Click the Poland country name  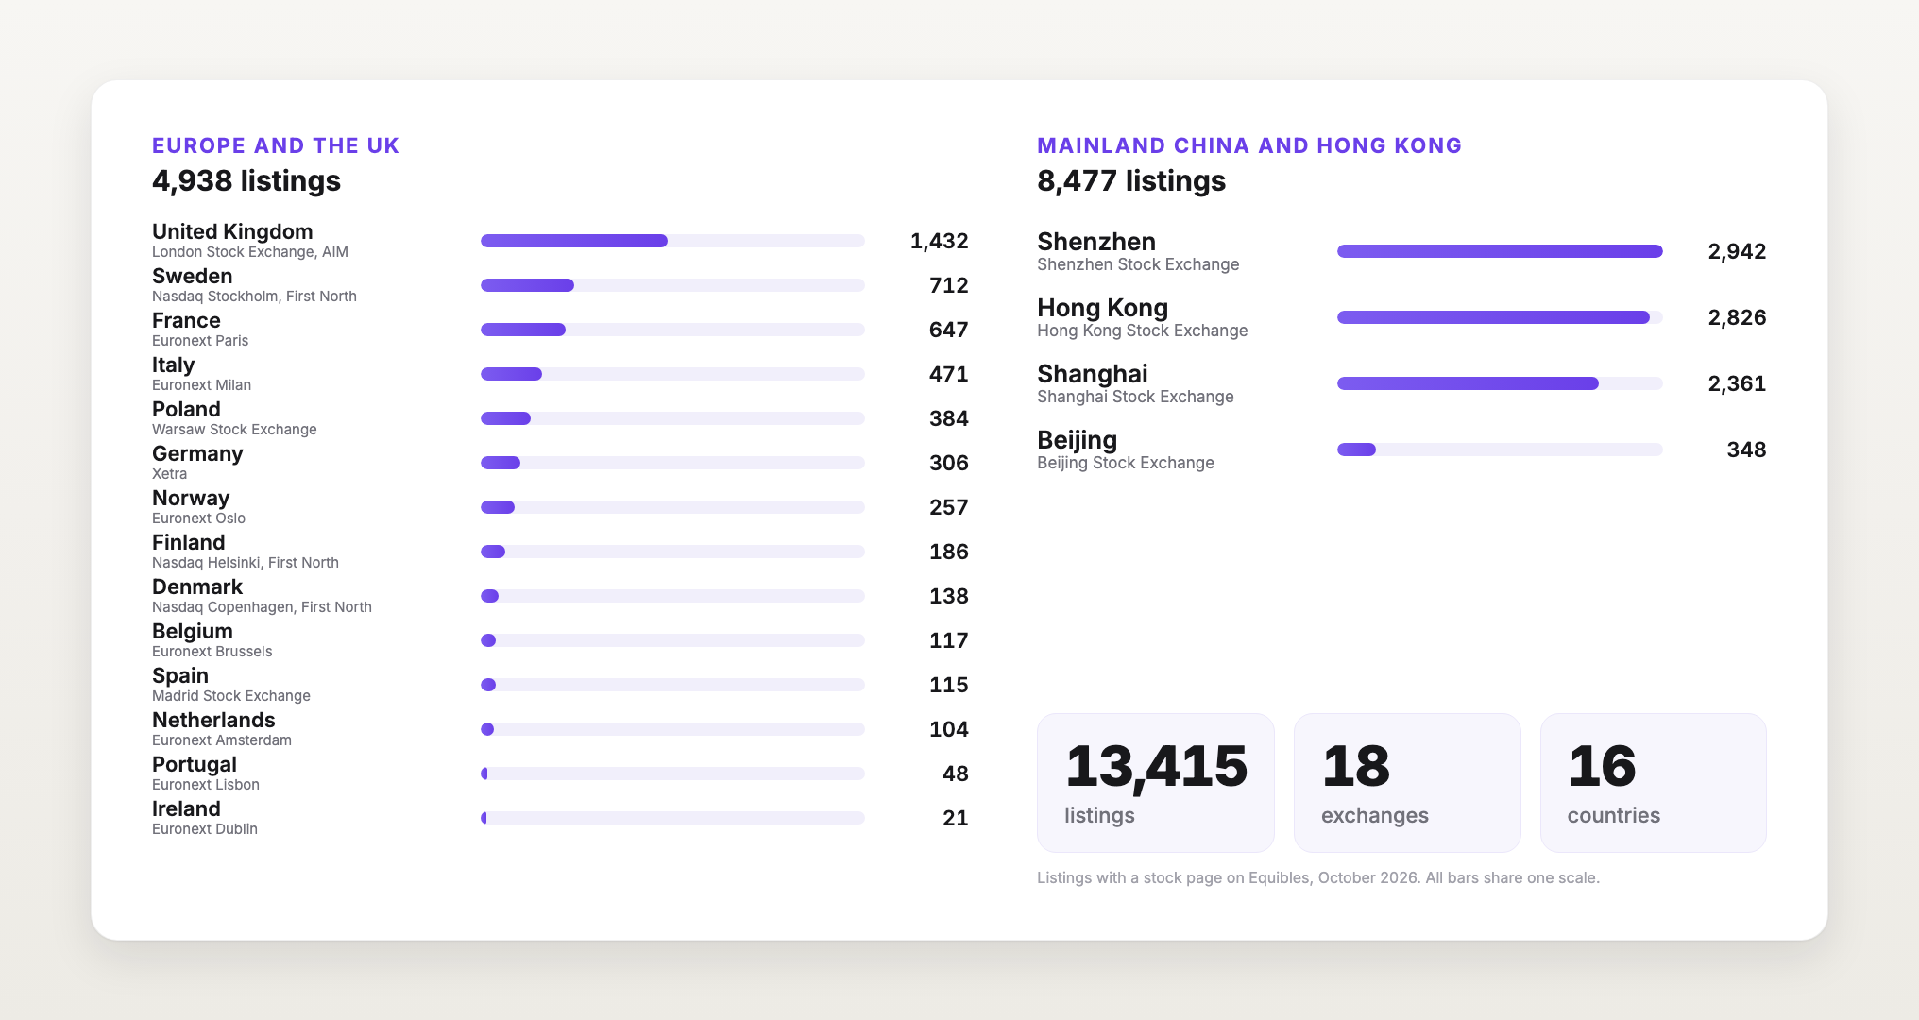tap(186, 409)
